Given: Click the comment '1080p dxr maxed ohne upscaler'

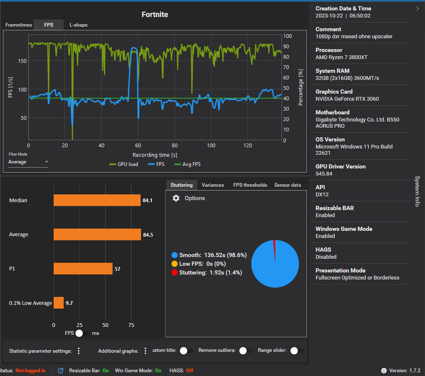Looking at the screenshot, I should (354, 36).
